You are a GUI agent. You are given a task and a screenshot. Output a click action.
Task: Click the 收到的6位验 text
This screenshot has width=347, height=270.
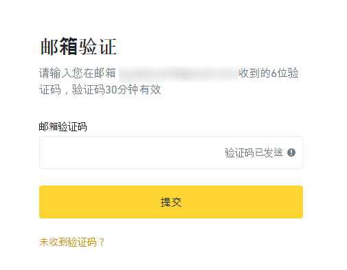[x=269, y=74]
